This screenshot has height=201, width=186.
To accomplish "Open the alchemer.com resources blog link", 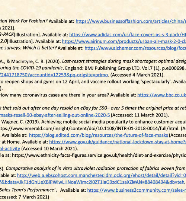I will coord(135,48).
